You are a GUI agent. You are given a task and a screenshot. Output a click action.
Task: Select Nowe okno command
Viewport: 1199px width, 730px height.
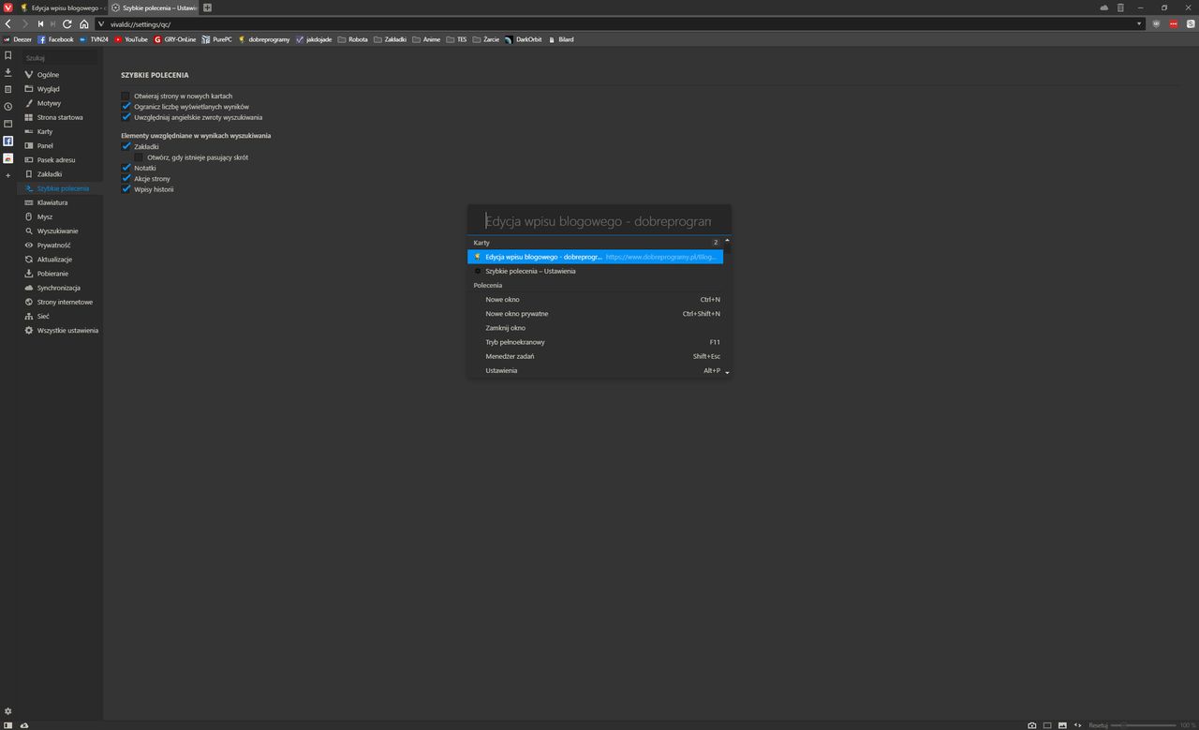click(x=595, y=300)
